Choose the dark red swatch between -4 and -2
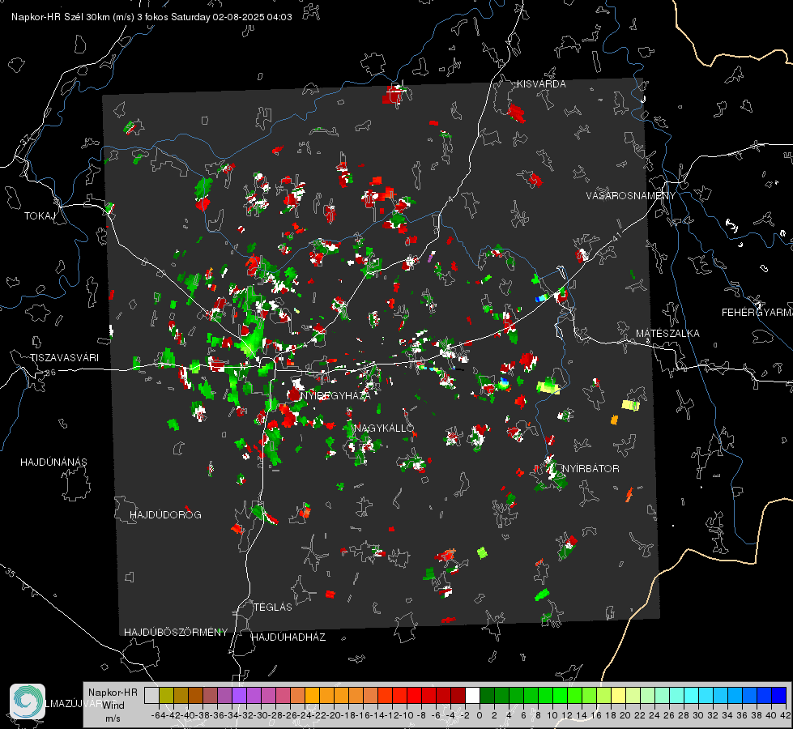 click(458, 695)
